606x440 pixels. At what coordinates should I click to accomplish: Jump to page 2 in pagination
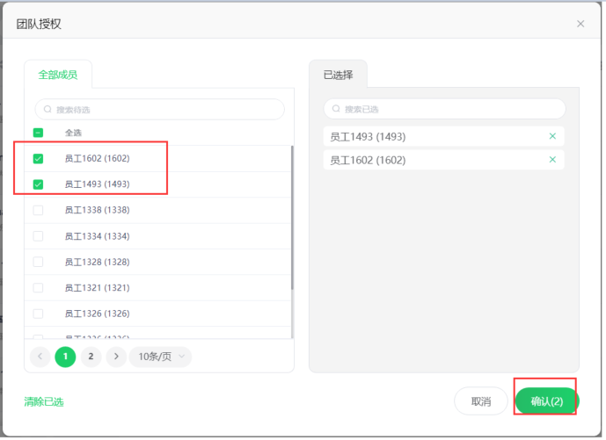[91, 357]
